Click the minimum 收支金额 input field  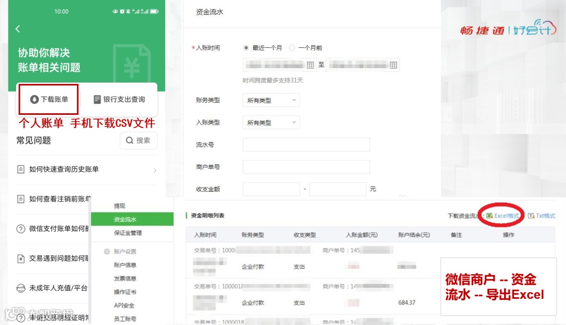tap(271, 189)
